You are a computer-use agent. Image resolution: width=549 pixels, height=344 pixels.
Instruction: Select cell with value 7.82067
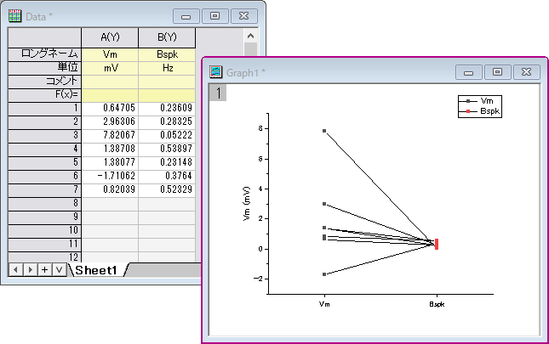(110, 135)
